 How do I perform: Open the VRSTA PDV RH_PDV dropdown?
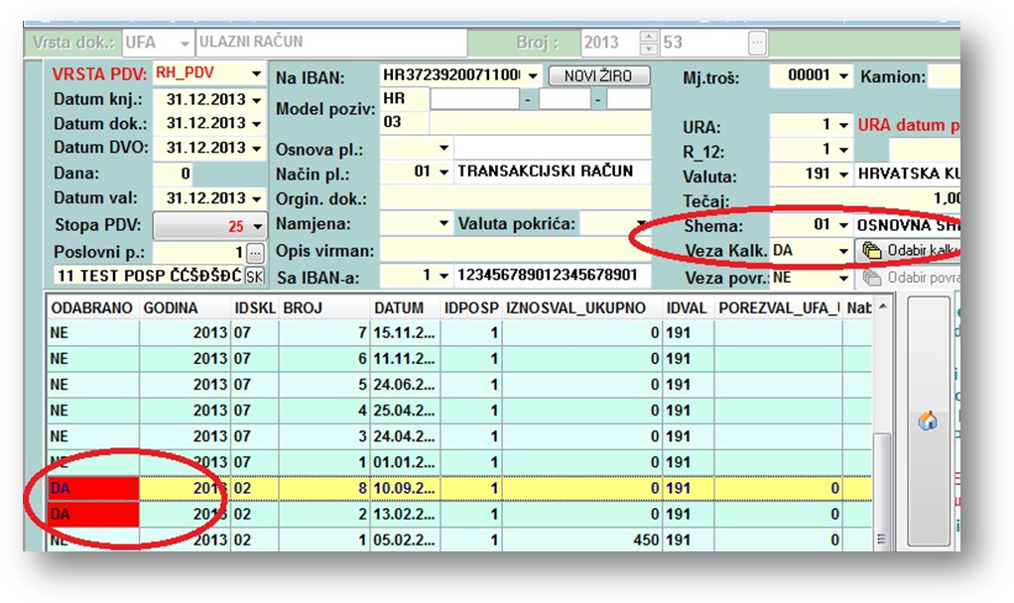tap(257, 73)
